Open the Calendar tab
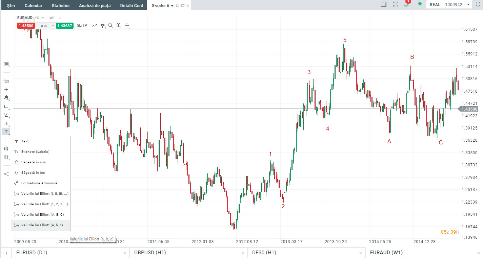 [33, 5]
